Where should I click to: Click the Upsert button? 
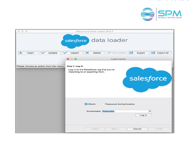coord(73,53)
